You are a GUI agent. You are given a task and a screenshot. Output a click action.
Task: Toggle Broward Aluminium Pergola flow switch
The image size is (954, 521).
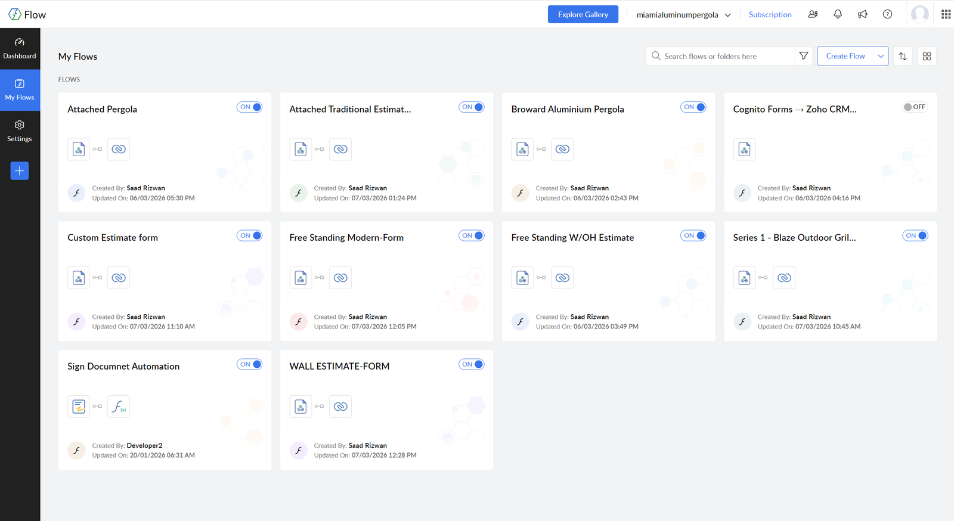coord(693,107)
